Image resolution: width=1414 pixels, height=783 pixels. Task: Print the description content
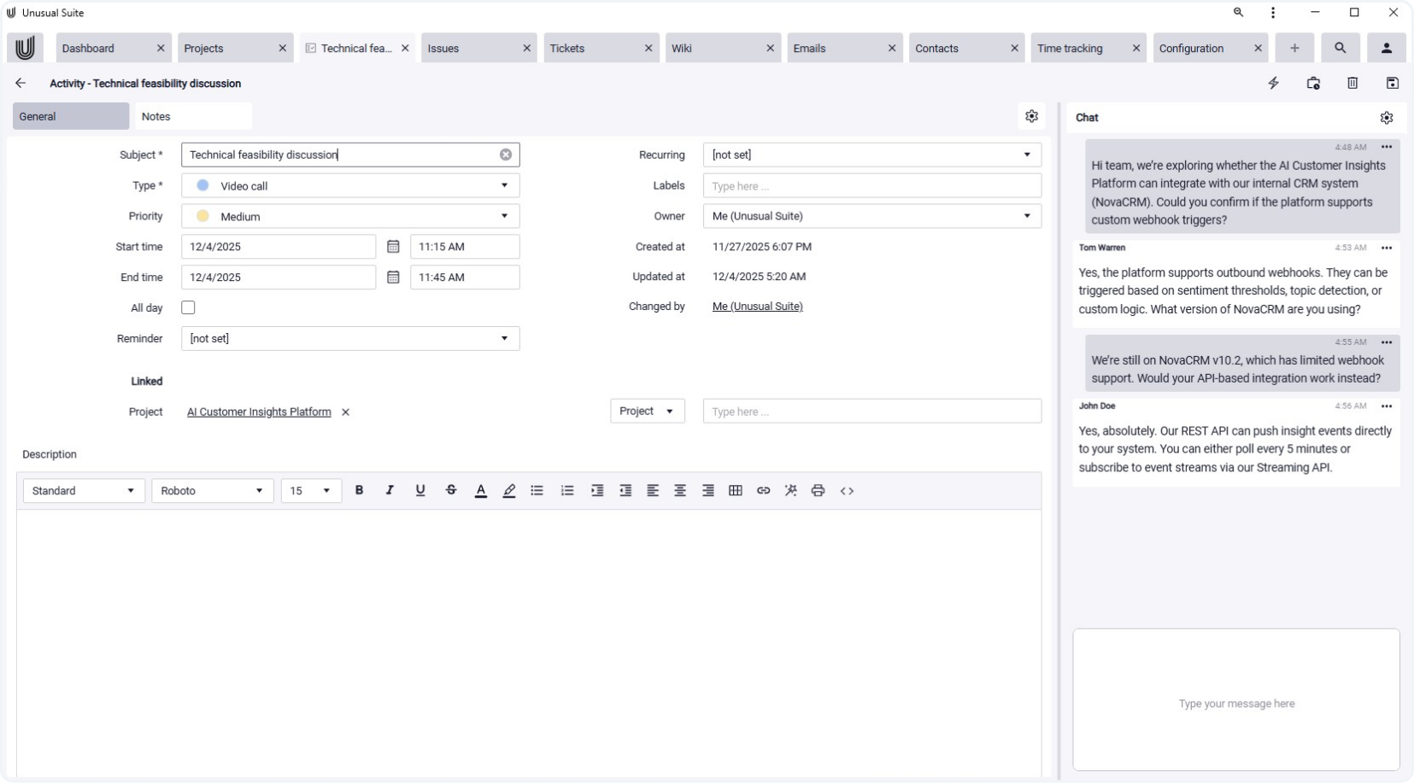(818, 490)
